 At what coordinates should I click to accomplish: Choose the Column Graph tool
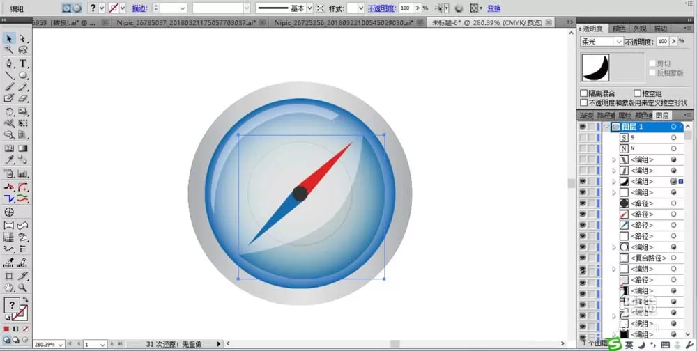[x=23, y=173]
